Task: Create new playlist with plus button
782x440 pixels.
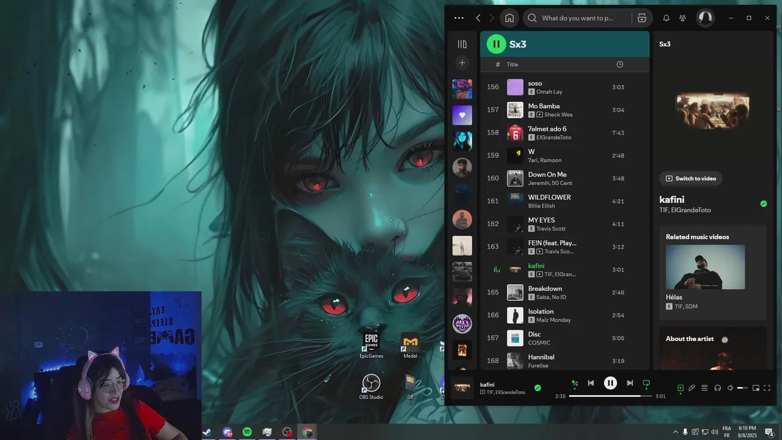Action: pyautogui.click(x=462, y=63)
